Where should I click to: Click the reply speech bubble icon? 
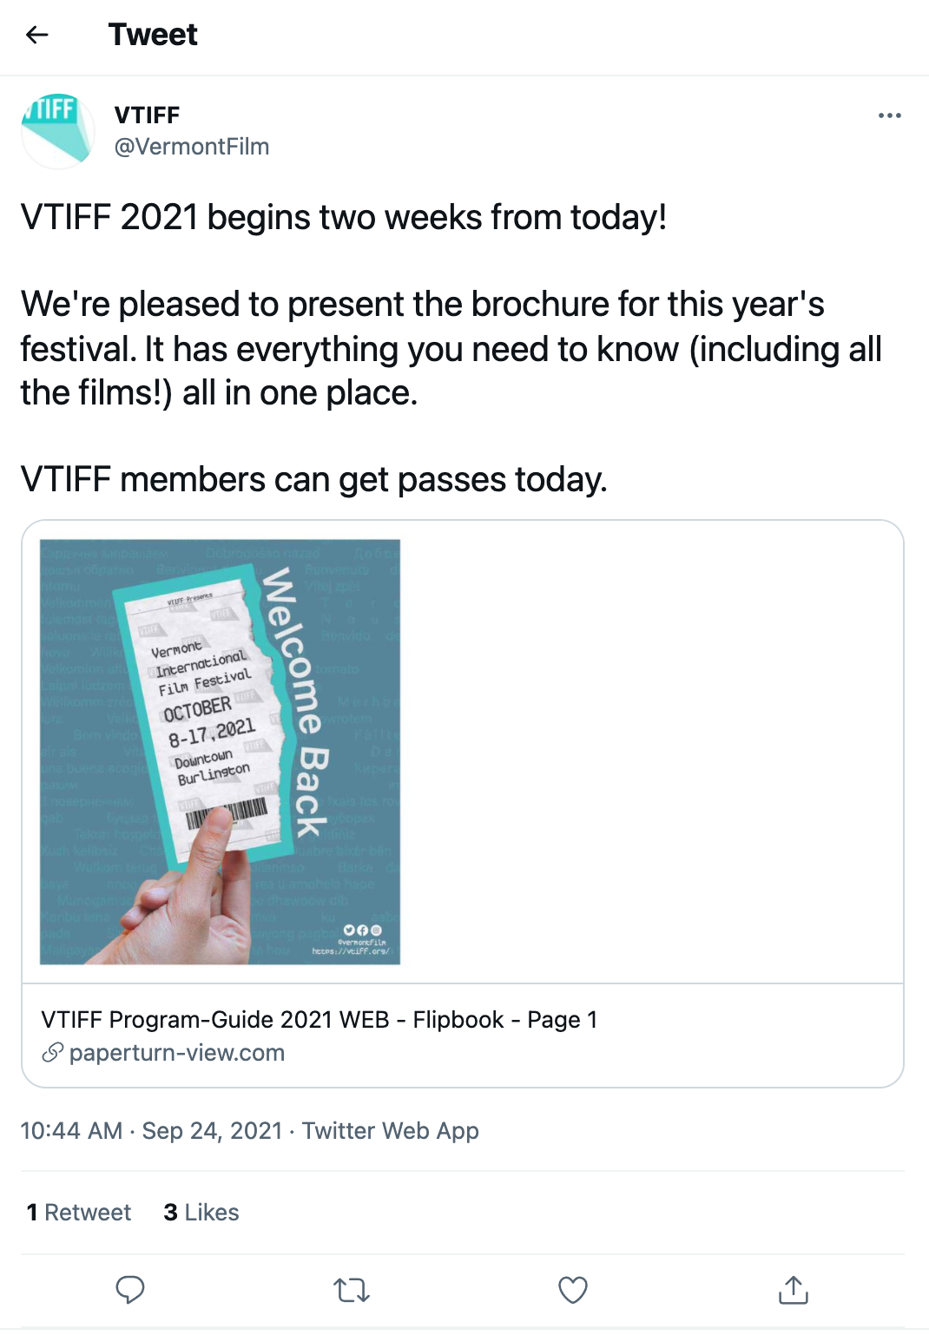[x=130, y=1290]
